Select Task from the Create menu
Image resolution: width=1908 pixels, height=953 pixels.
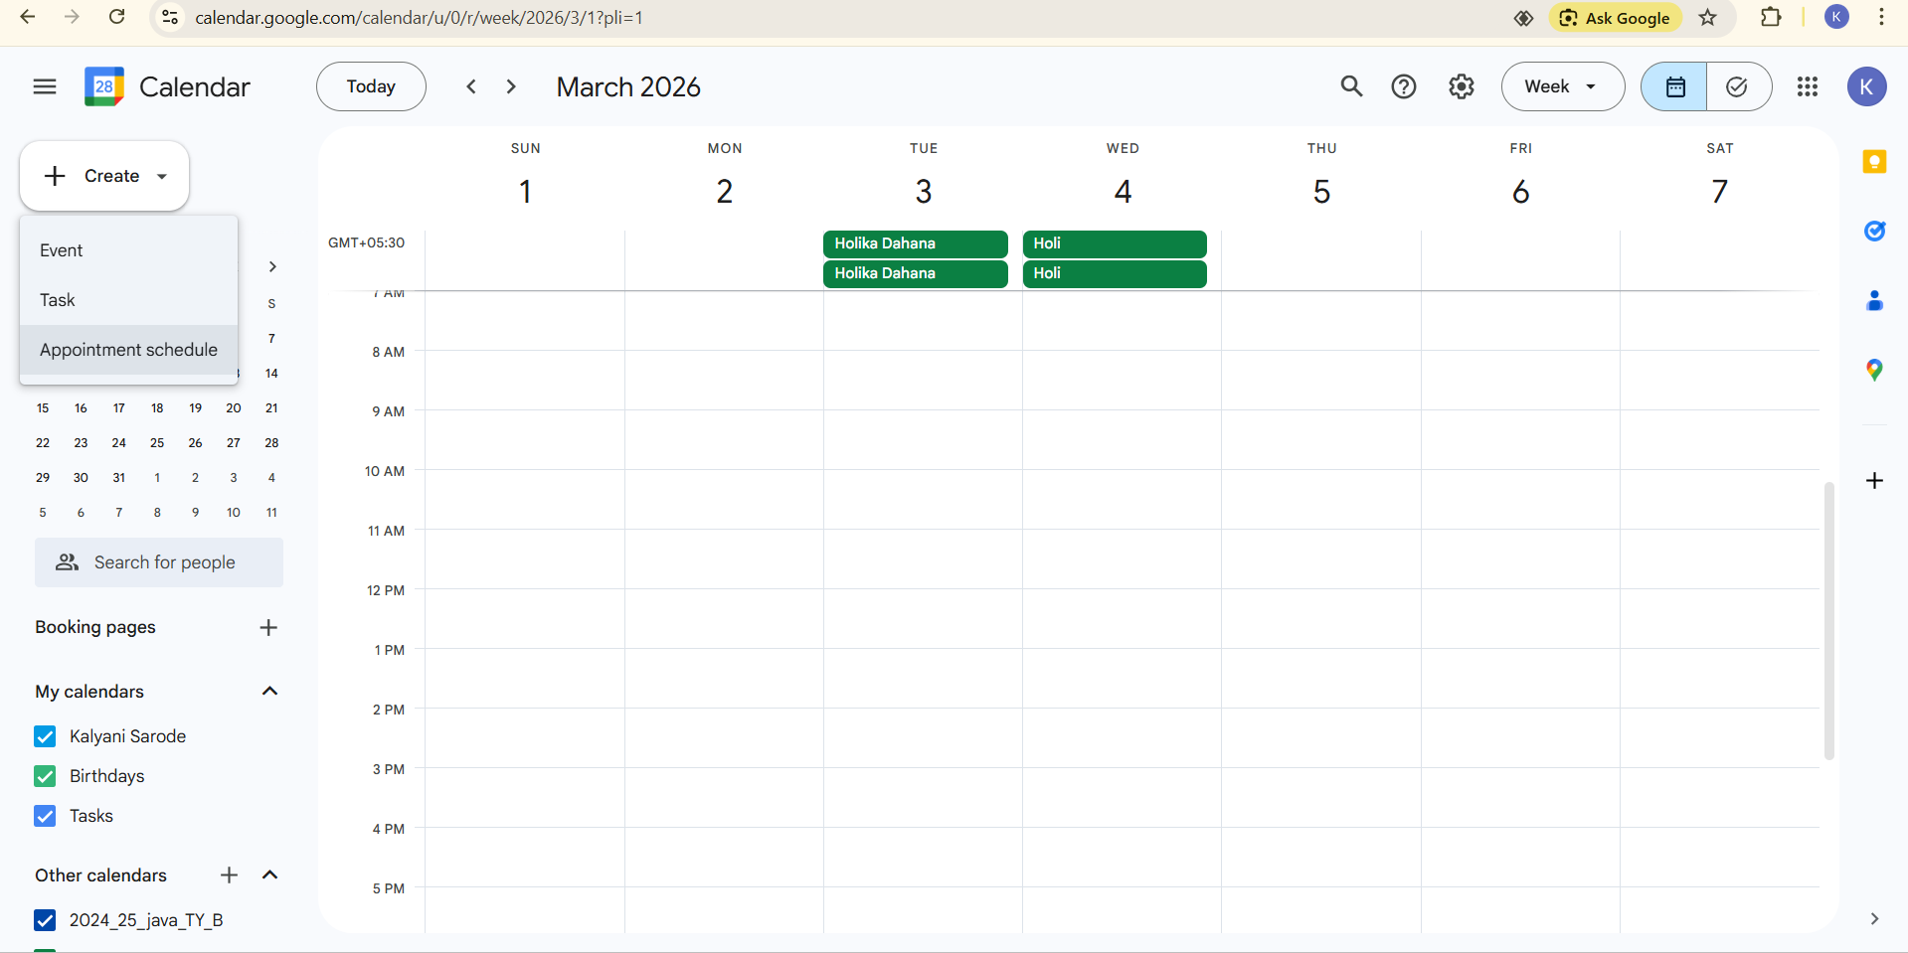58,300
